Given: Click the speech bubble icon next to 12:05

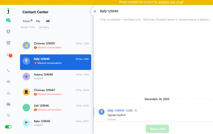Looking at the screenshot, I should click(x=136, y=110).
